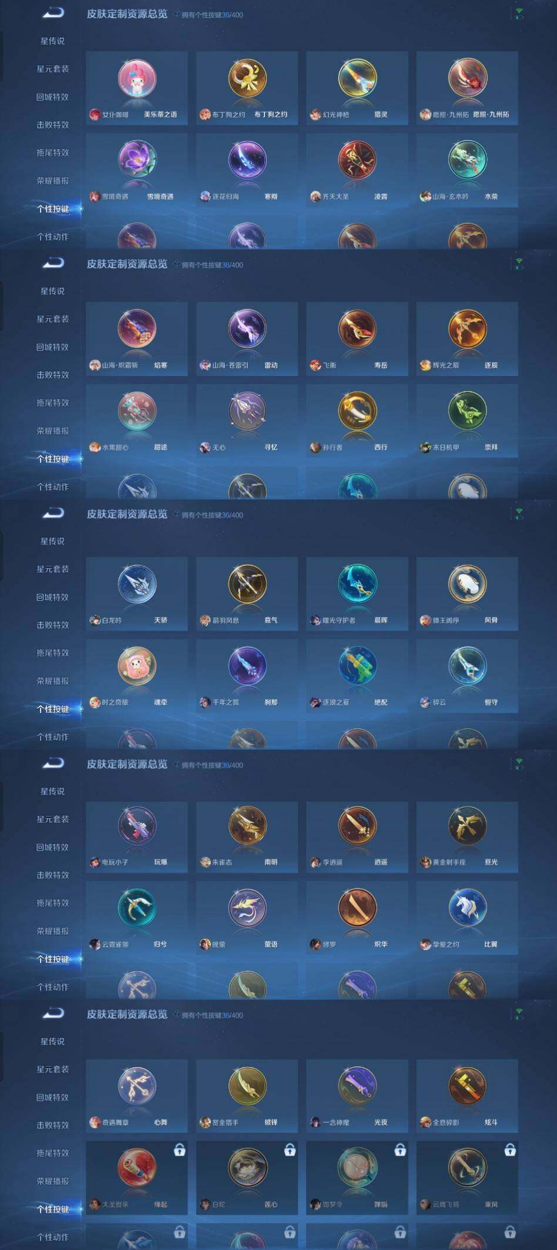
Task: Pick the 黄金射手座 亘光 golden bow icon
Action: 467,826
